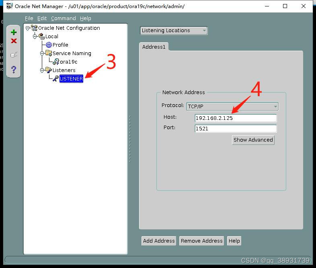Click the Oracle Net Configuration root icon
This screenshot has width=316, height=268.
click(x=34, y=28)
